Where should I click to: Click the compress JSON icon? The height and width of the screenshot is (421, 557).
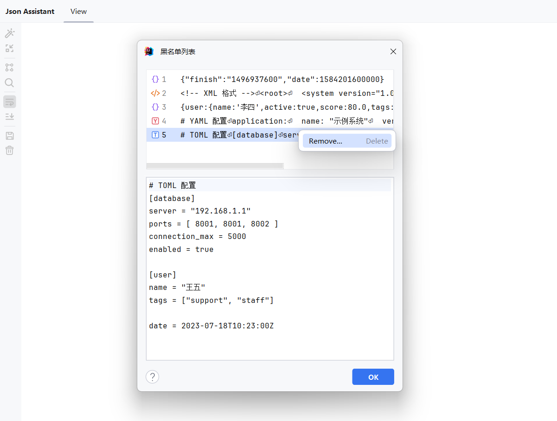(x=9, y=48)
